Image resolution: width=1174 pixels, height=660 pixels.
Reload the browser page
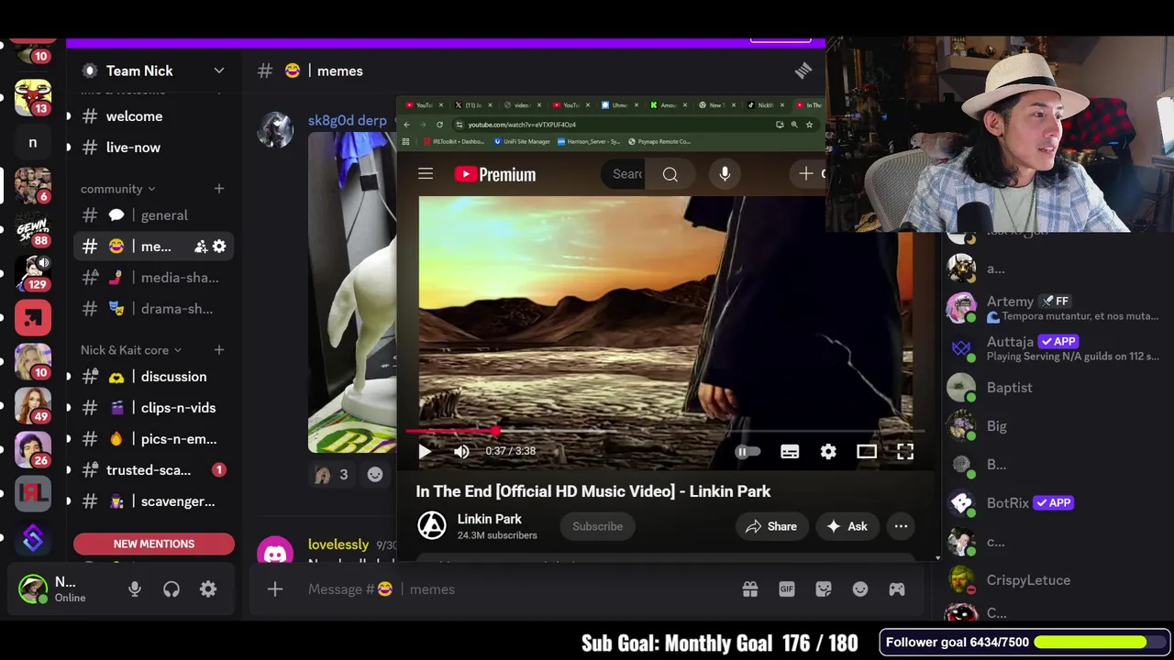[439, 125]
